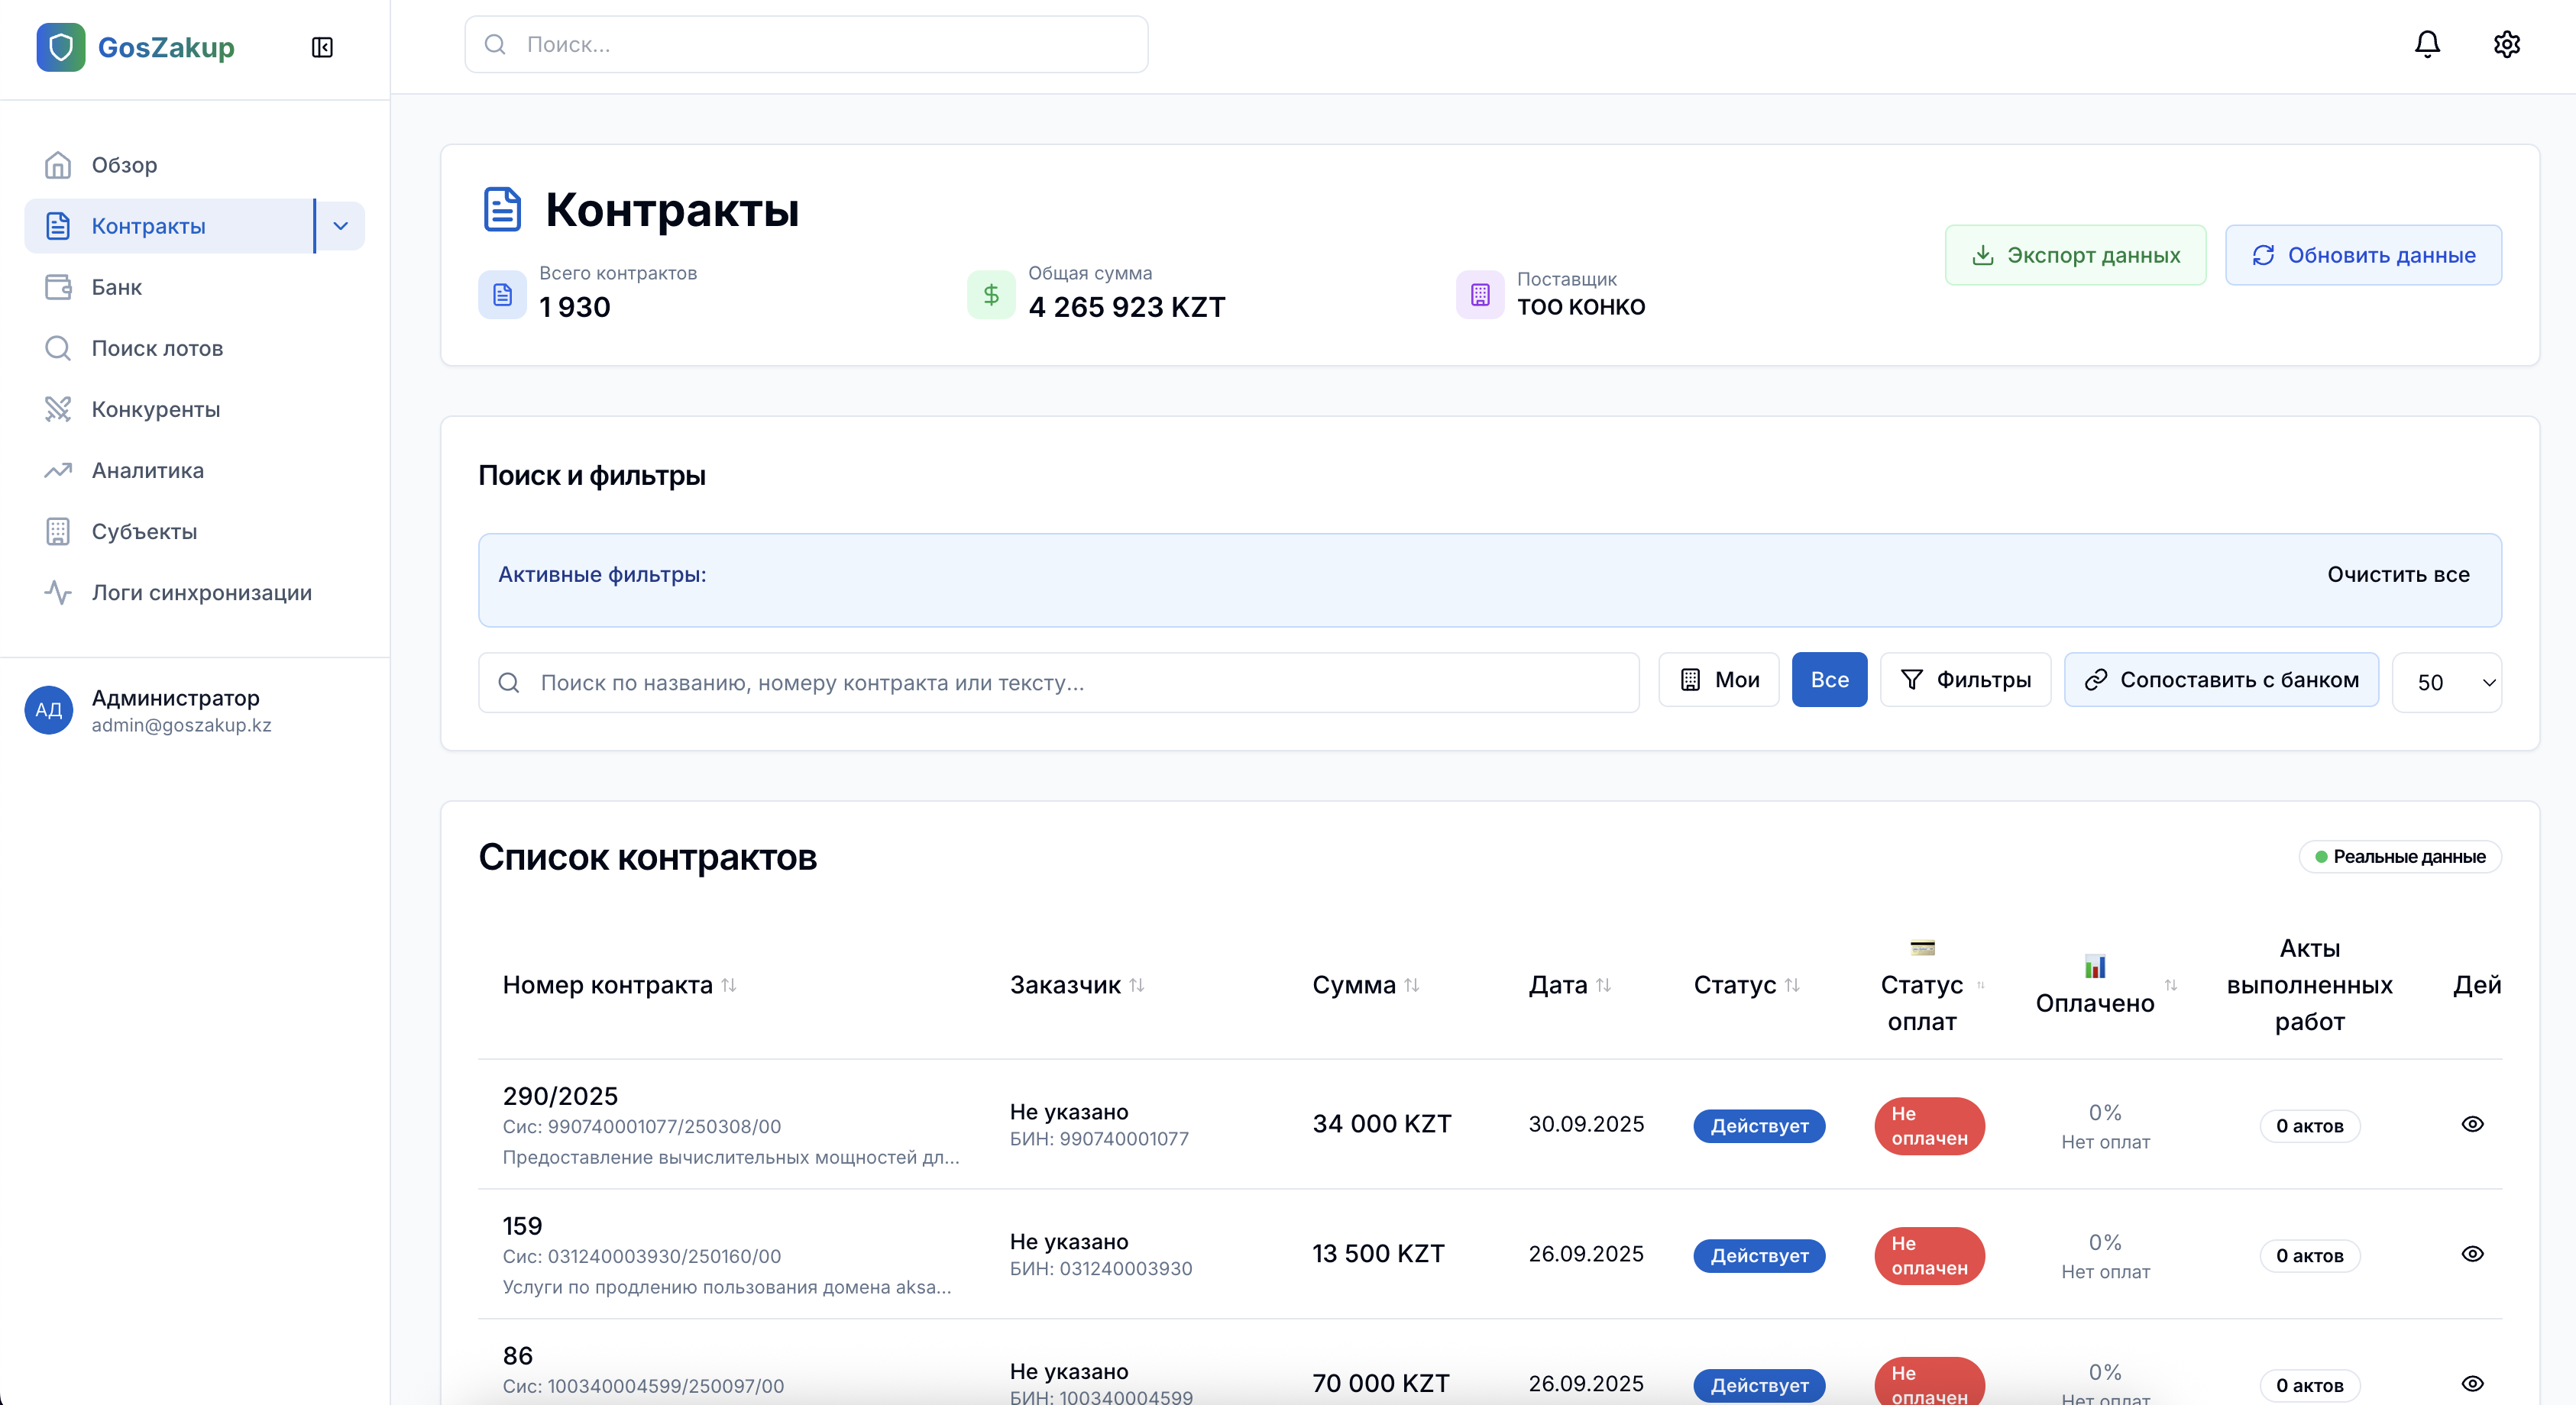Click the Банк wallet icon in sidebar
This screenshot has width=2576, height=1405.
coord(58,287)
